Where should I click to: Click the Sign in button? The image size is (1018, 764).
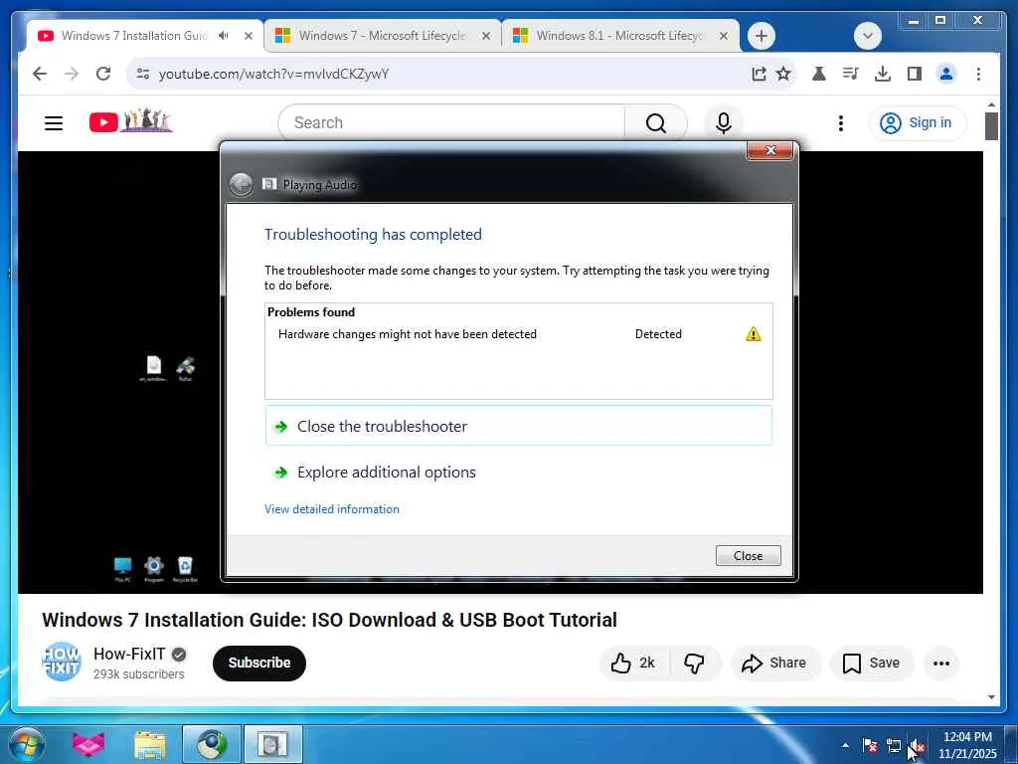pos(918,122)
